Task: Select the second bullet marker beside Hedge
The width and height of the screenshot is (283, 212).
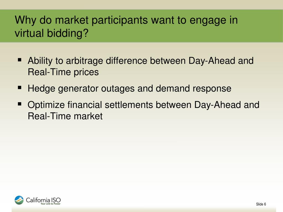Action: click(20, 88)
